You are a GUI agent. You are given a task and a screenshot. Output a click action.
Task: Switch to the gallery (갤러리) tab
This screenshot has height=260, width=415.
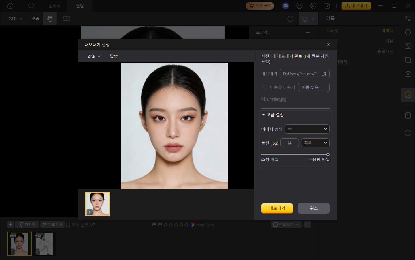[x=54, y=6]
